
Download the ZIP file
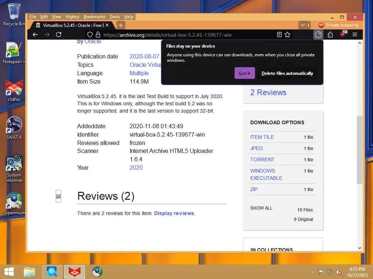pyautogui.click(x=254, y=189)
